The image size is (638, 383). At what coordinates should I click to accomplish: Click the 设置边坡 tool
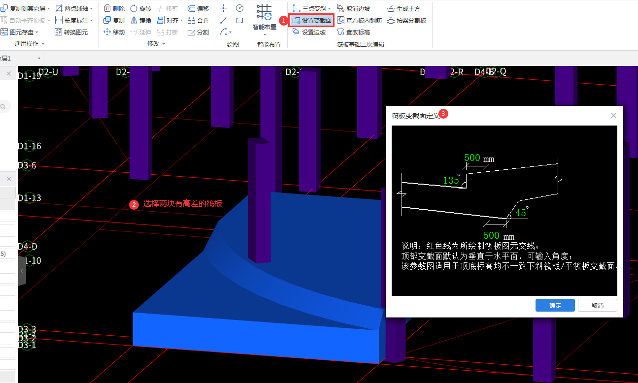pos(309,32)
